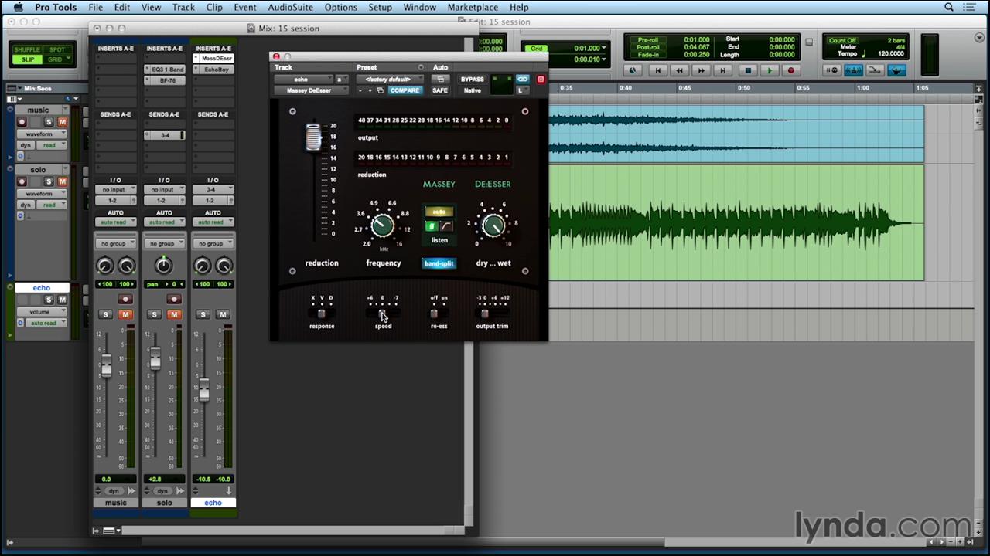This screenshot has height=556, width=990.
Task: Unmute the music track in the mixer
Action: 125,314
